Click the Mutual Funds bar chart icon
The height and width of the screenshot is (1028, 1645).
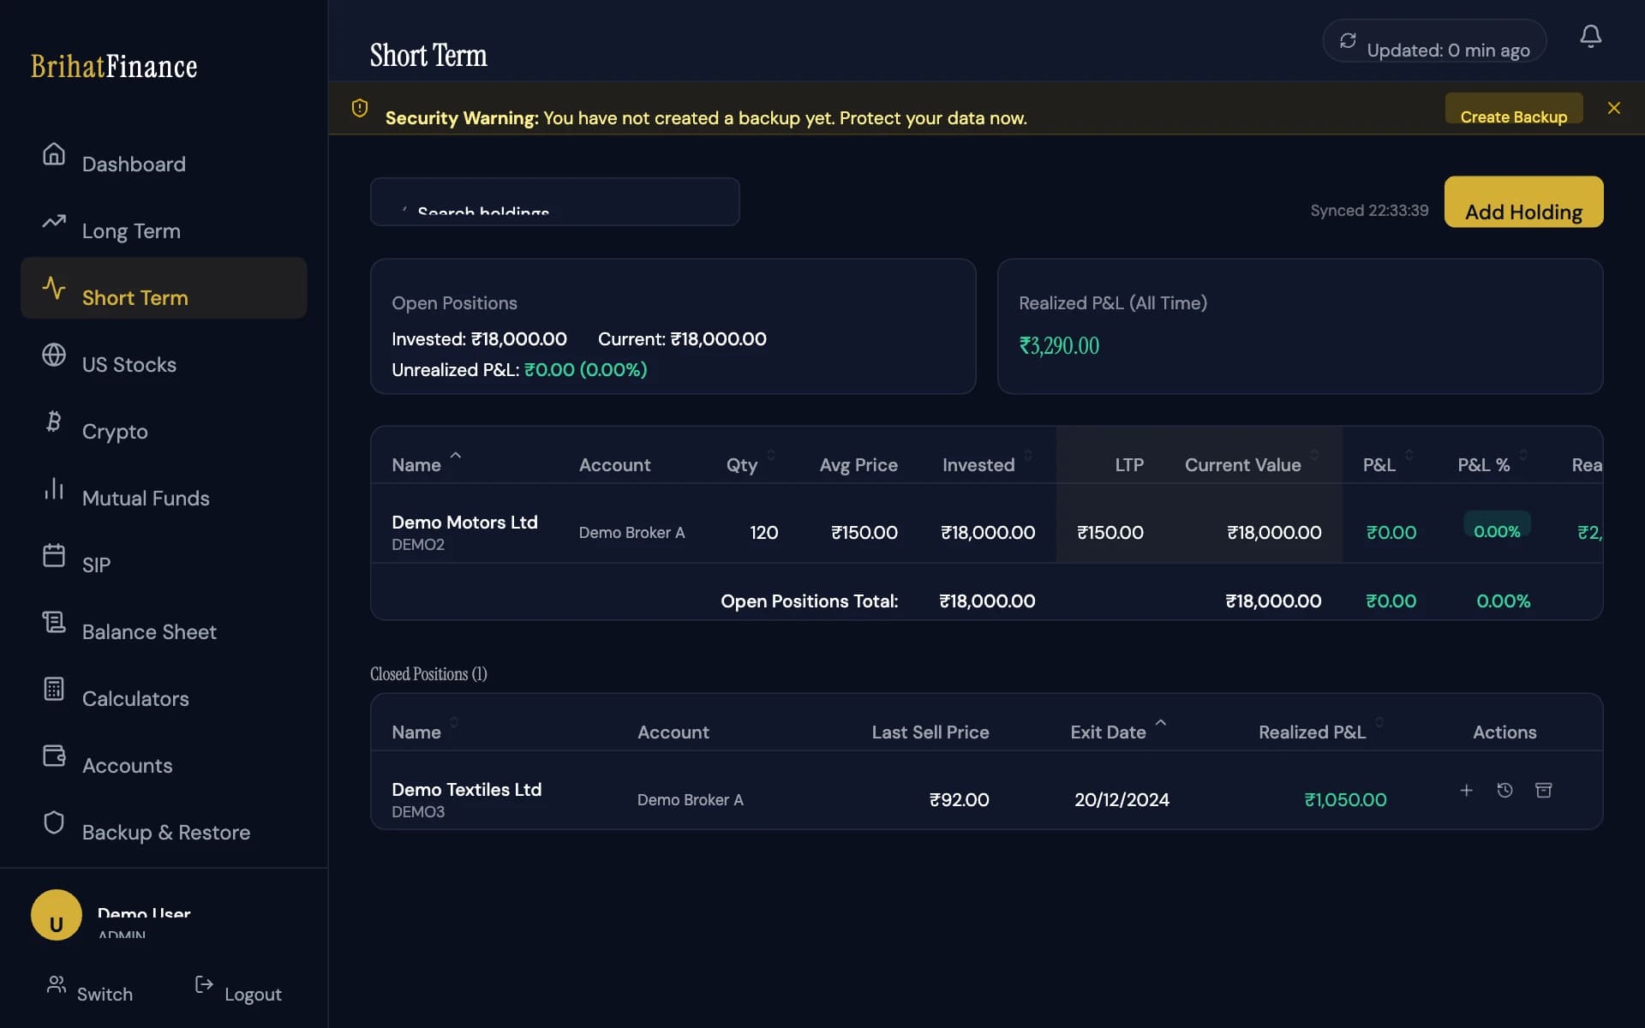coord(54,488)
